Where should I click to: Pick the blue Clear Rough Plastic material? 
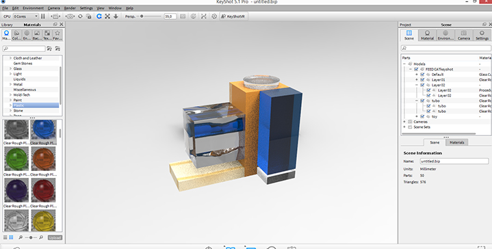point(43,129)
